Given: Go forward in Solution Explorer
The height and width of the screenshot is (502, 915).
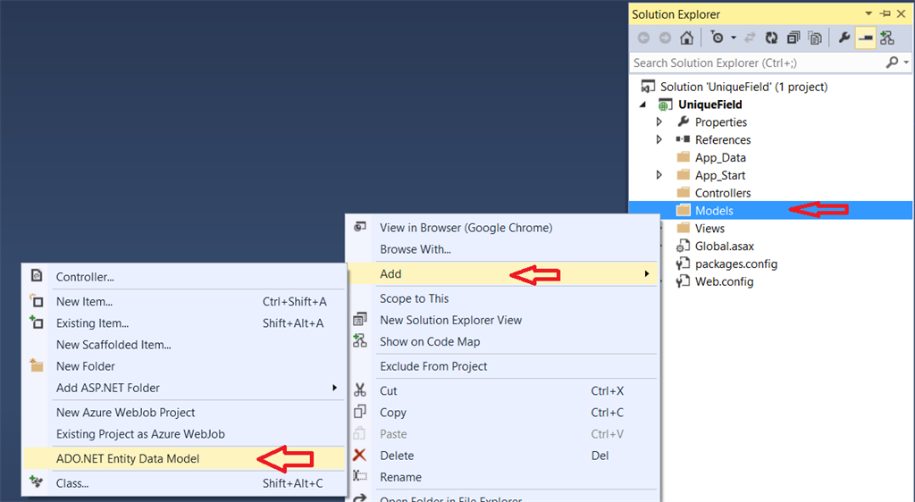Looking at the screenshot, I should click(x=665, y=38).
